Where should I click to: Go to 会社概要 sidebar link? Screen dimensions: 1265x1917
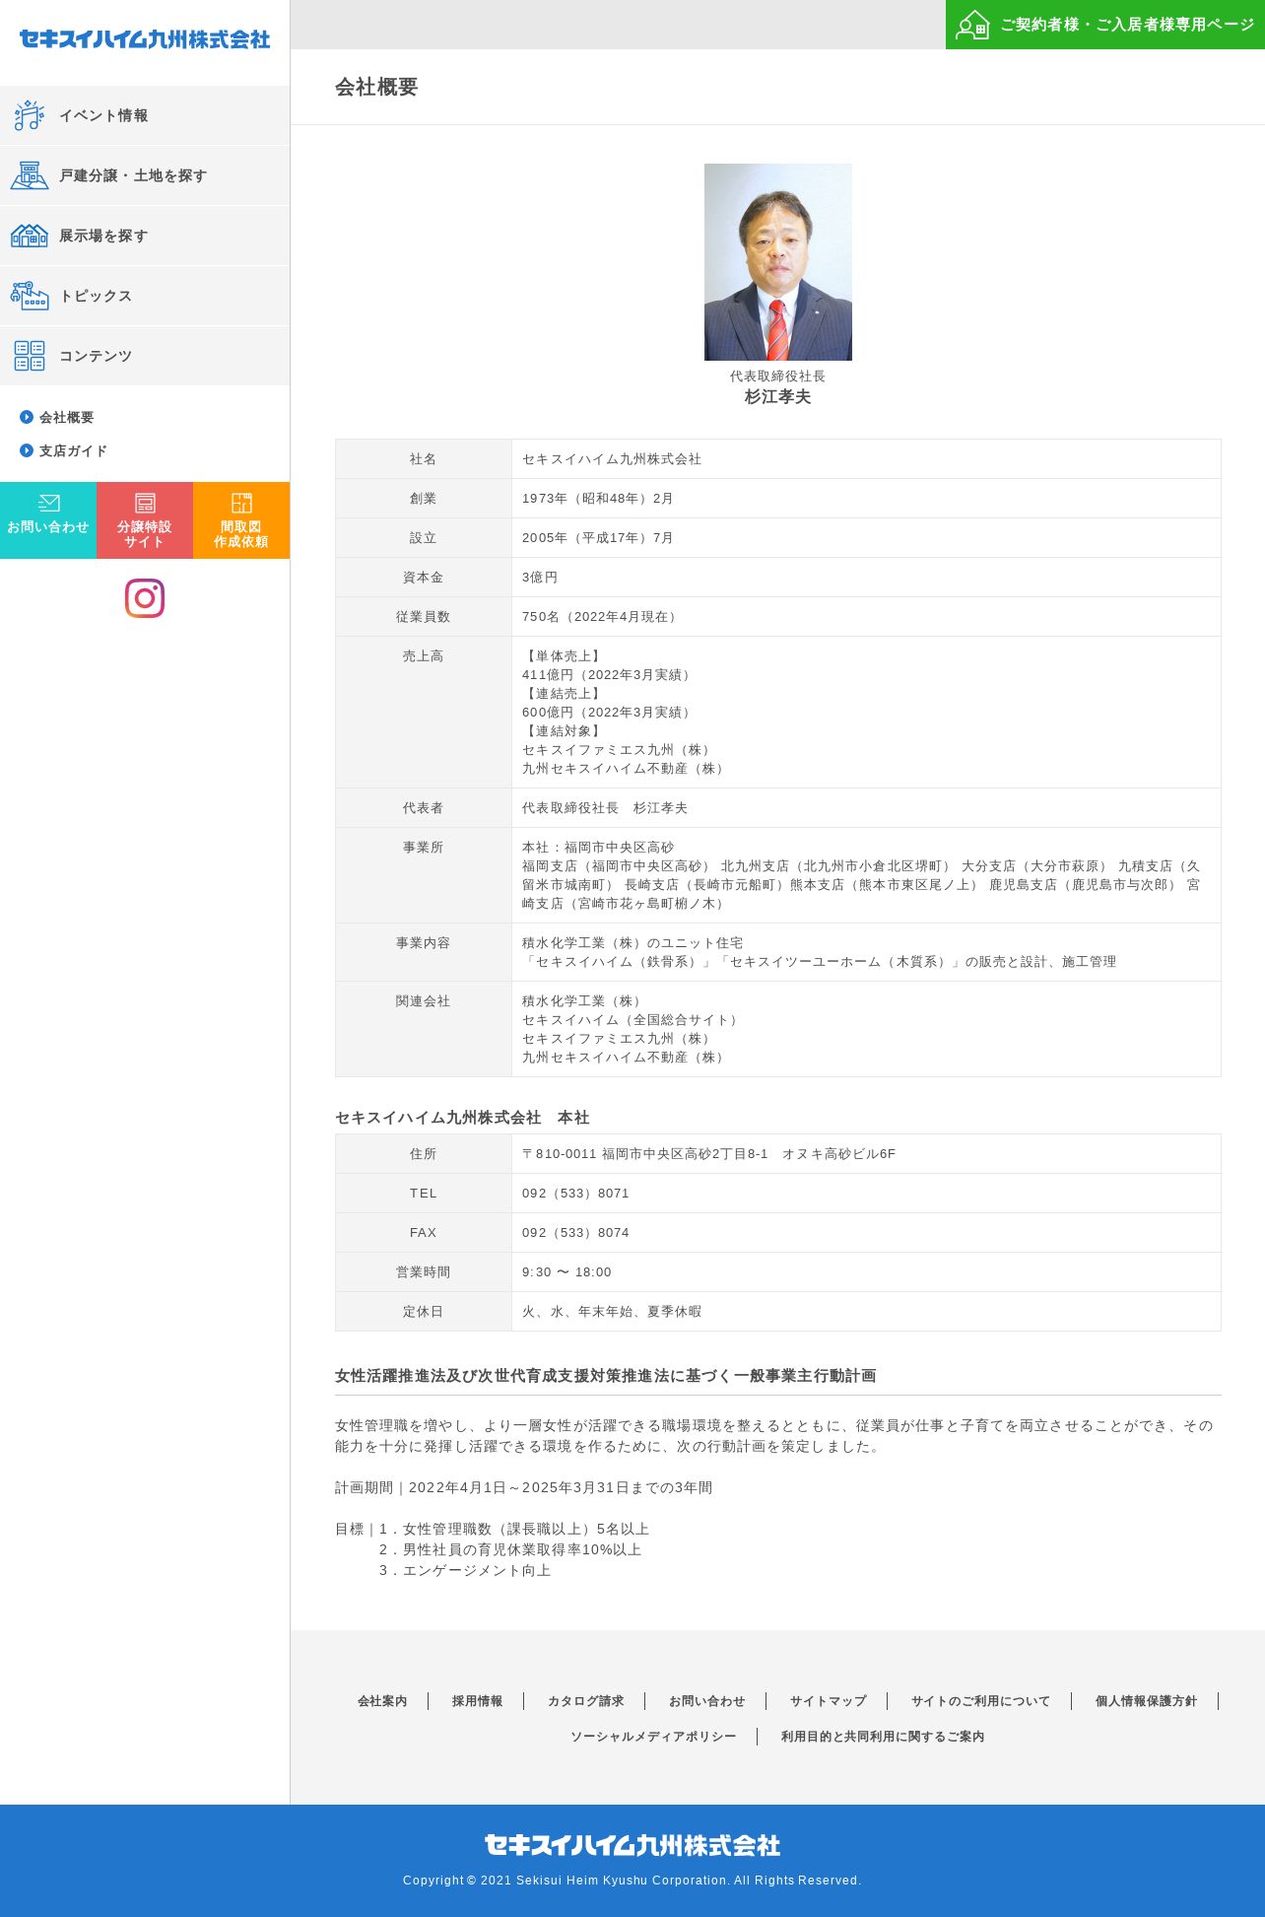66,417
